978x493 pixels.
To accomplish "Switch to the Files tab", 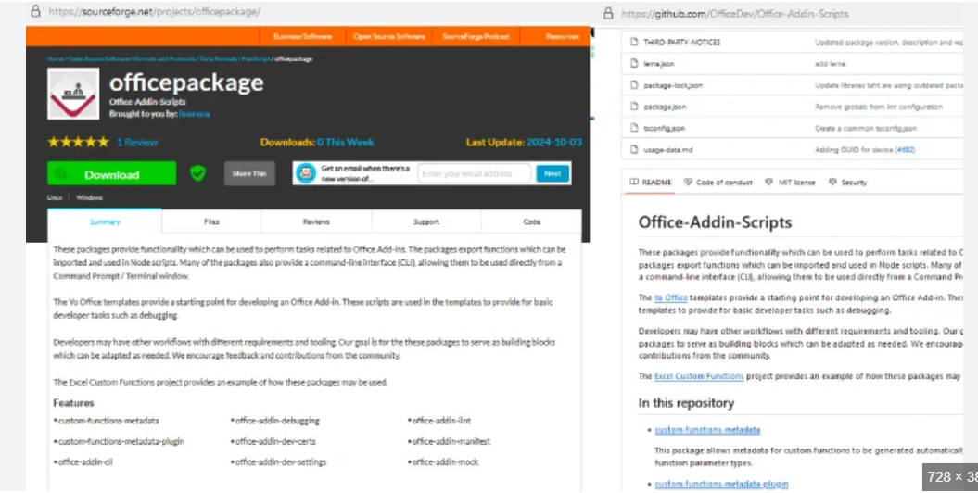I will [211, 222].
